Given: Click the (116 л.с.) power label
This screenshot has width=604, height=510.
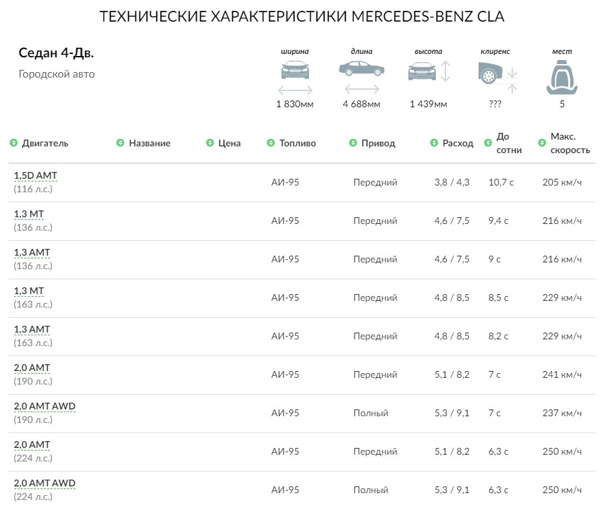Looking at the screenshot, I should tap(33, 189).
